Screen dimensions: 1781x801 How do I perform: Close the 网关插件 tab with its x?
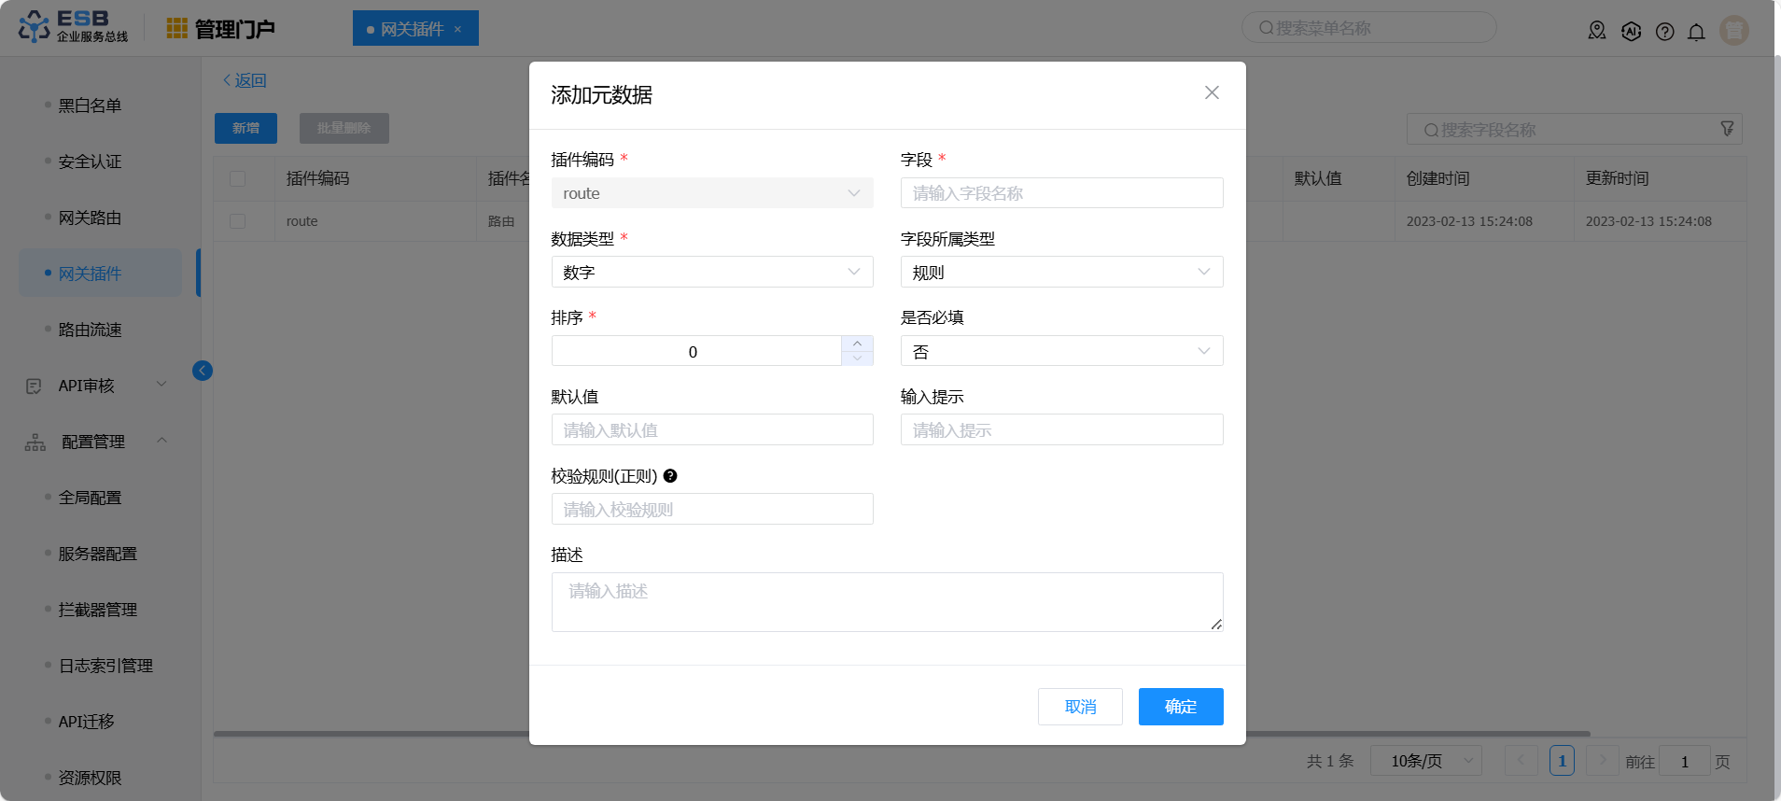click(457, 29)
